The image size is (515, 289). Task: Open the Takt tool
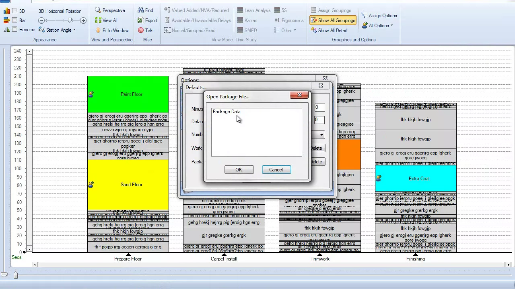146,31
